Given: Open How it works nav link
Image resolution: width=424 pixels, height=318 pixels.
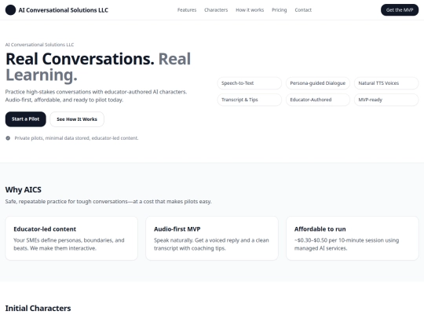Looking at the screenshot, I should point(250,10).
